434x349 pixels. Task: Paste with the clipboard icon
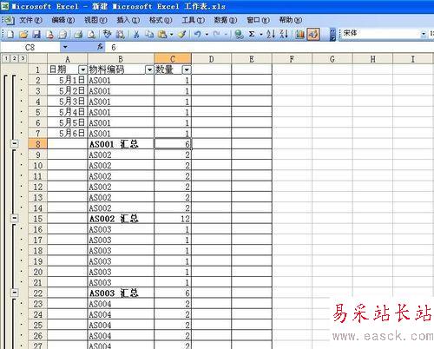coord(162,35)
